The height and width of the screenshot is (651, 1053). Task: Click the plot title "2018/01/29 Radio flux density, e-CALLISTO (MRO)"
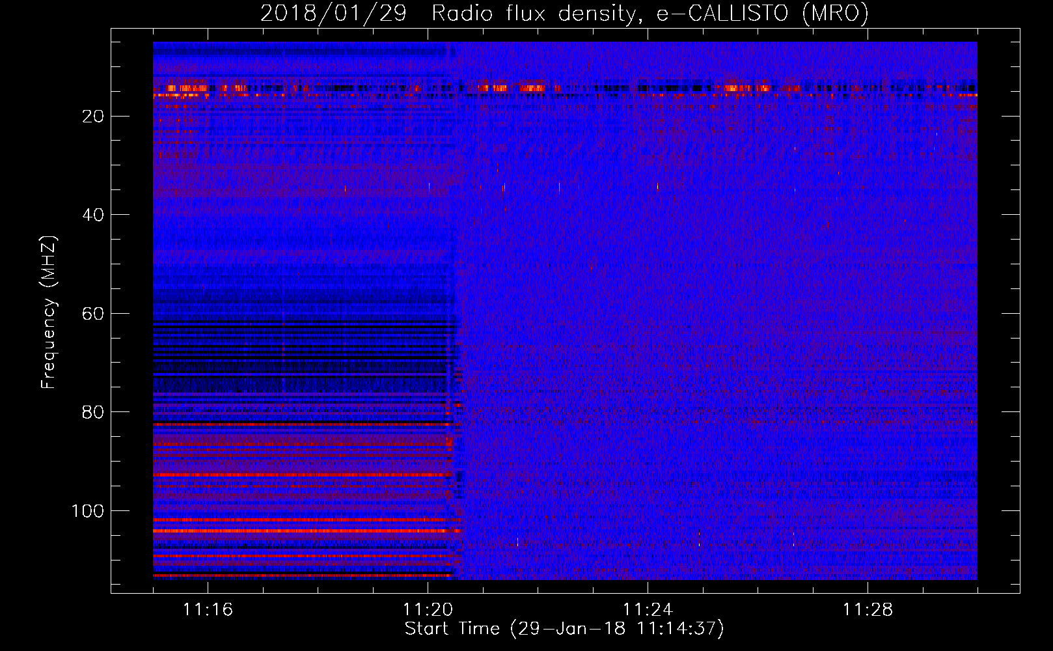[x=564, y=13]
